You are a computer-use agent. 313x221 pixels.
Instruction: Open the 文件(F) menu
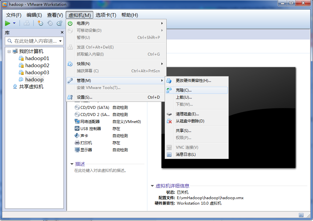[x=13, y=15]
